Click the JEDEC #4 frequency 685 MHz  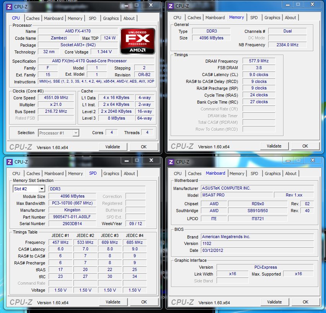click(135, 242)
